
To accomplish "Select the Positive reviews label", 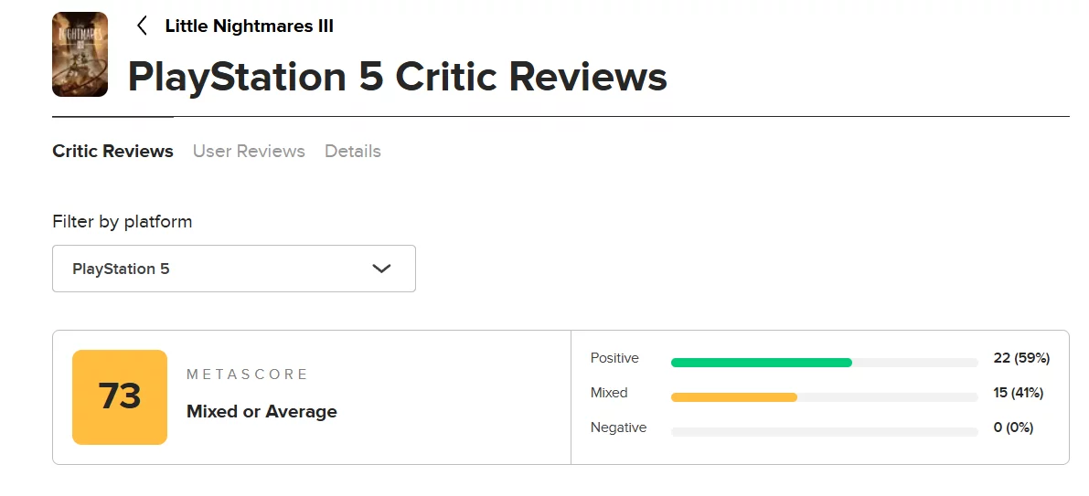I will [x=614, y=358].
